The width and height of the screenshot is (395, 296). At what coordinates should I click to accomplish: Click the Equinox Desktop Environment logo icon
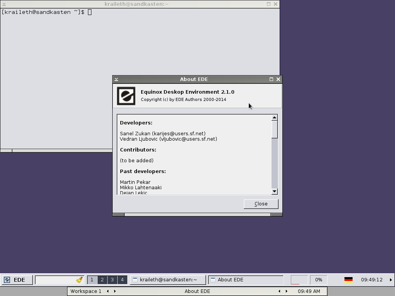point(126,96)
